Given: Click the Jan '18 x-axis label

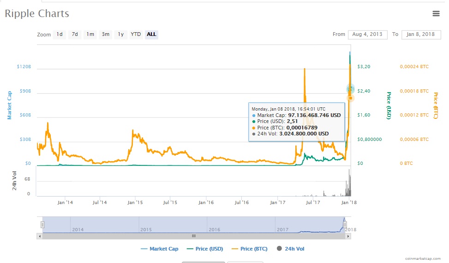Looking at the screenshot, I should pos(349,202).
